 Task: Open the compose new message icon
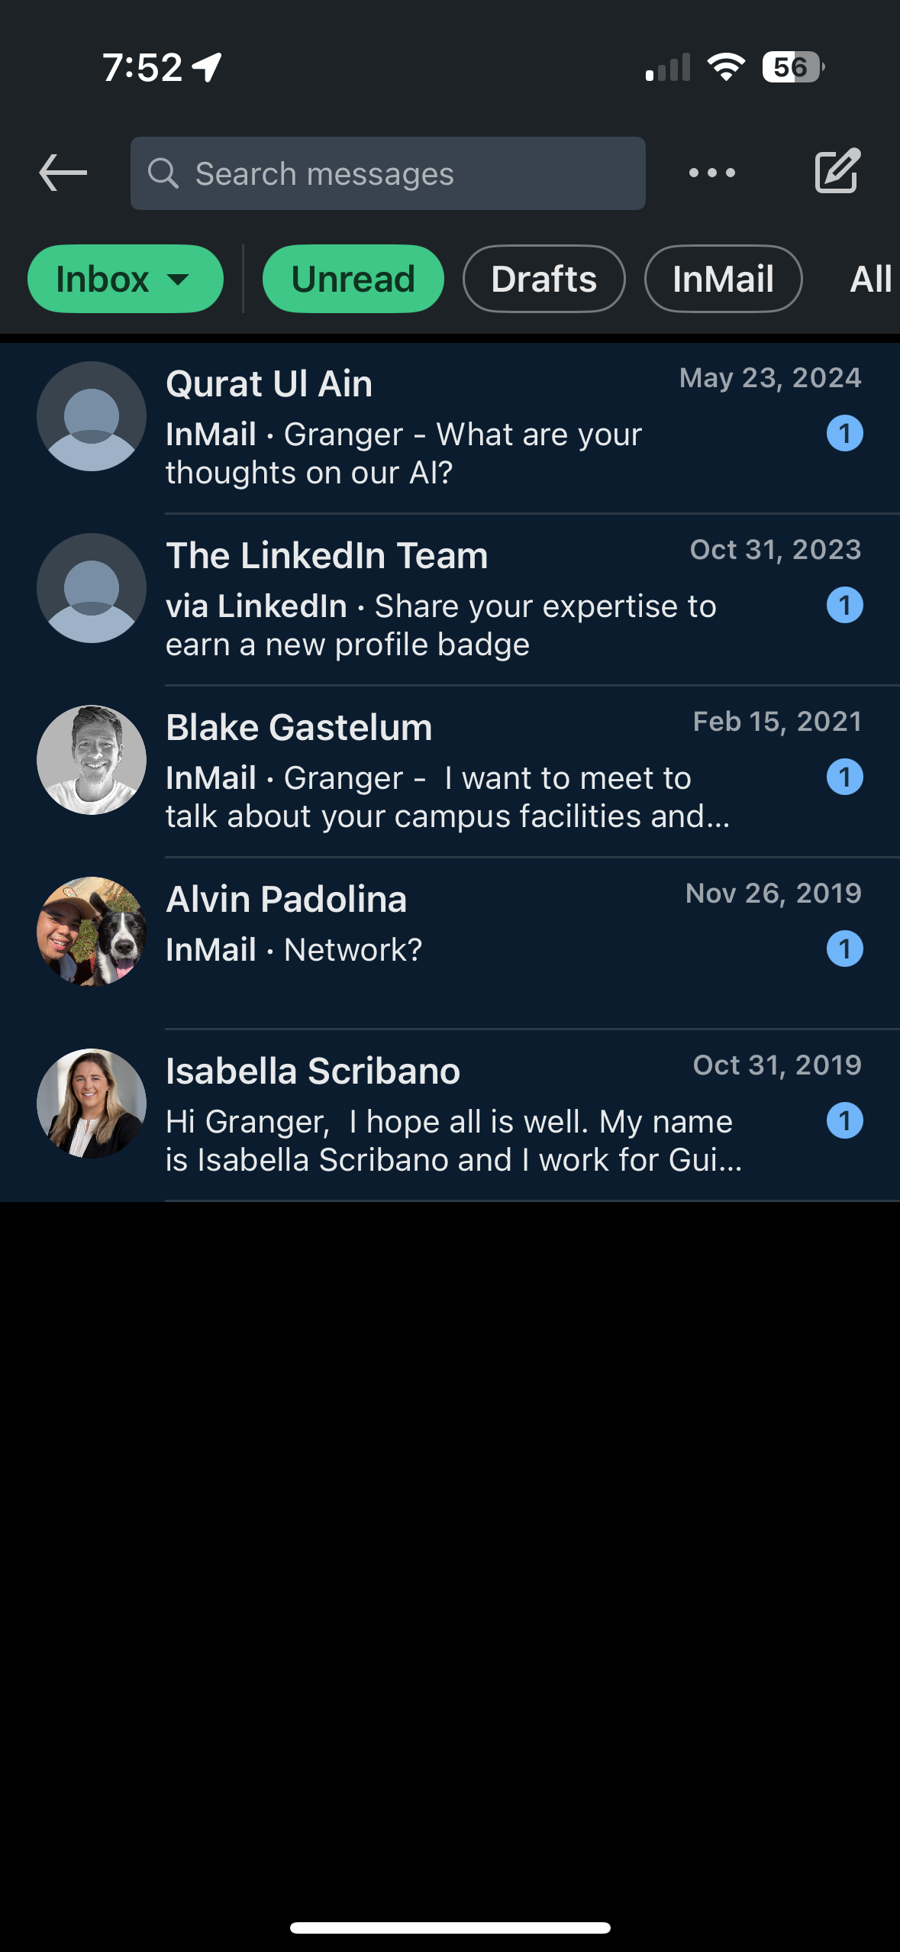[x=837, y=172]
